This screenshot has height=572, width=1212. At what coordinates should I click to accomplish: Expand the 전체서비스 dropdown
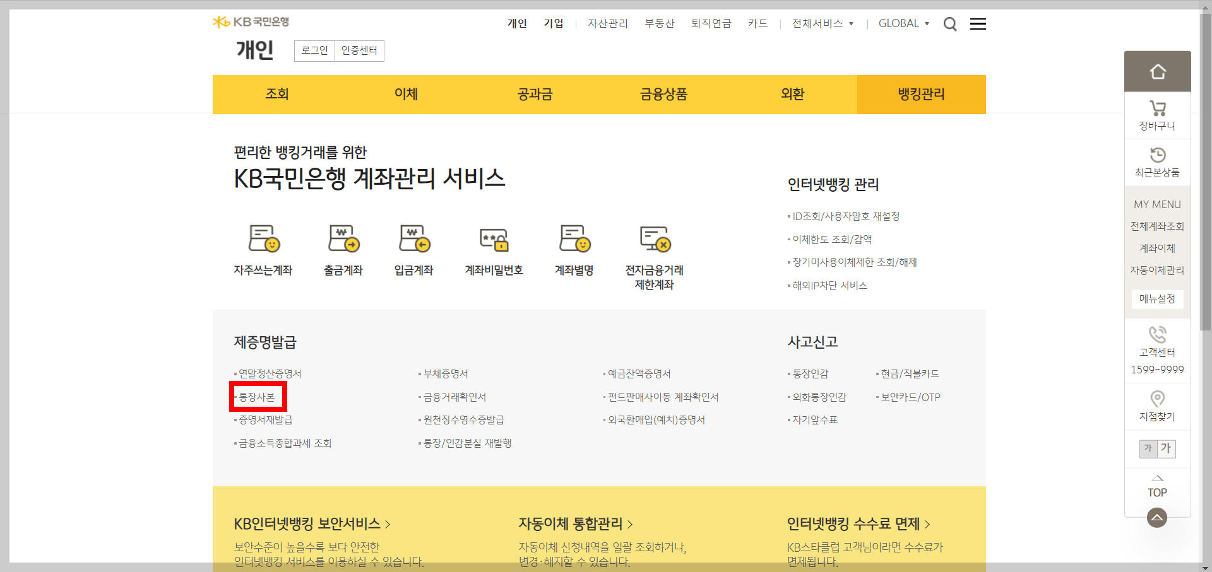[821, 23]
